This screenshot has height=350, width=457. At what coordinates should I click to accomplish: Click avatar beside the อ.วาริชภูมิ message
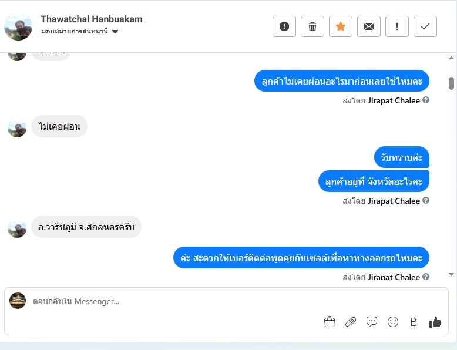point(17,229)
